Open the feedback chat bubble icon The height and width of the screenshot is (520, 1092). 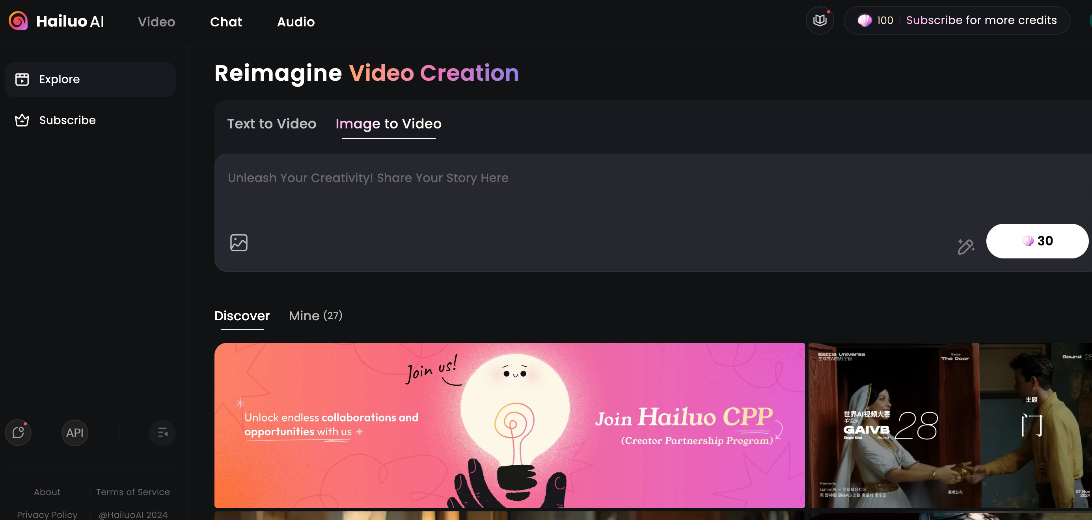[x=18, y=432]
